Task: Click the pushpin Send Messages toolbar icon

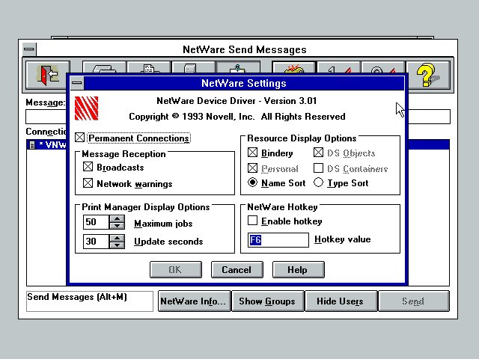Action: pyautogui.click(x=238, y=67)
